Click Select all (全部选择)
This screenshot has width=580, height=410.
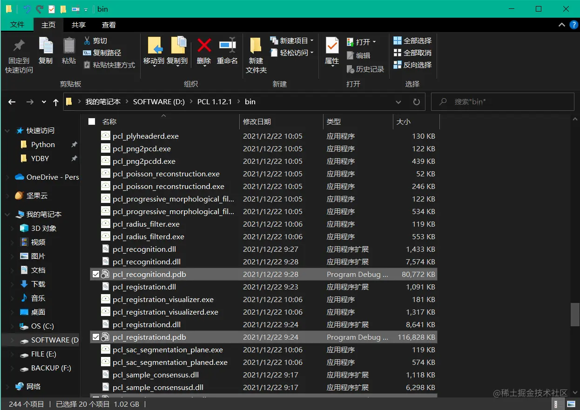coord(412,41)
